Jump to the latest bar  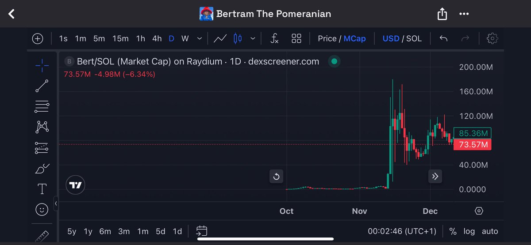point(435,177)
